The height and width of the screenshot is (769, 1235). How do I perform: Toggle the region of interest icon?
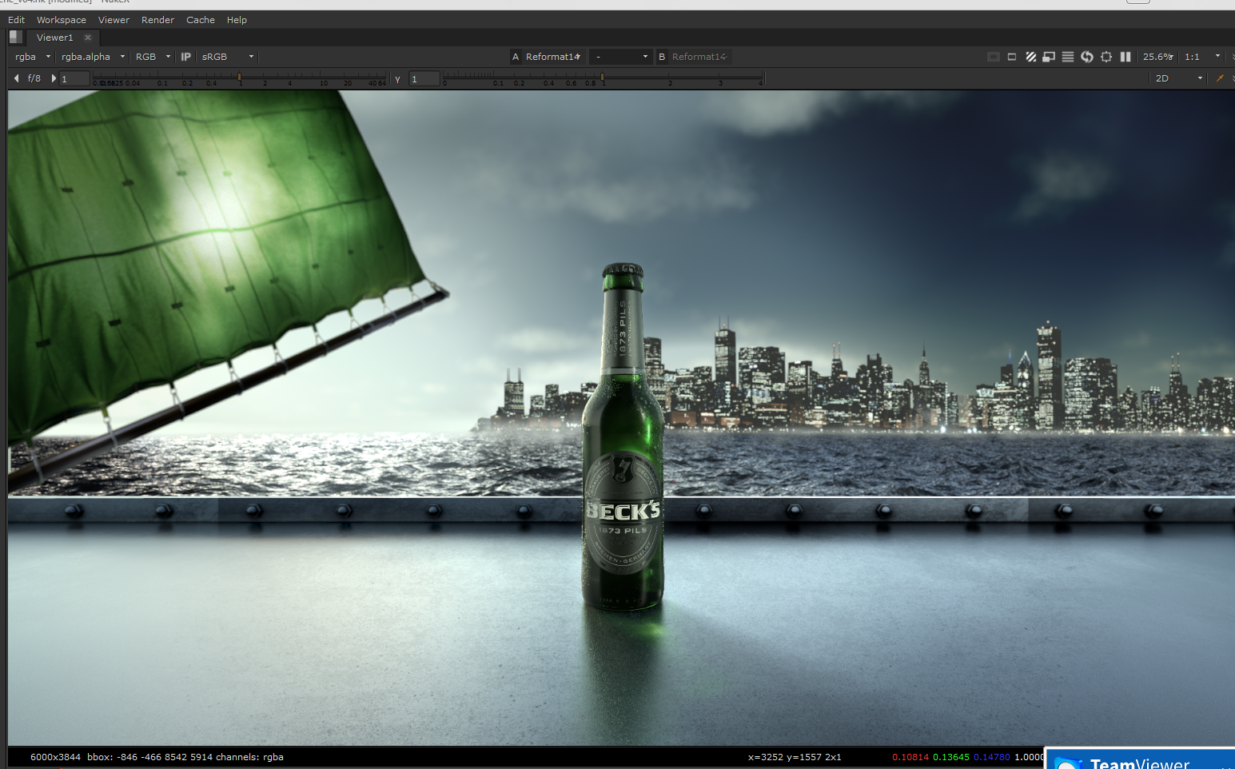[x=1012, y=57]
